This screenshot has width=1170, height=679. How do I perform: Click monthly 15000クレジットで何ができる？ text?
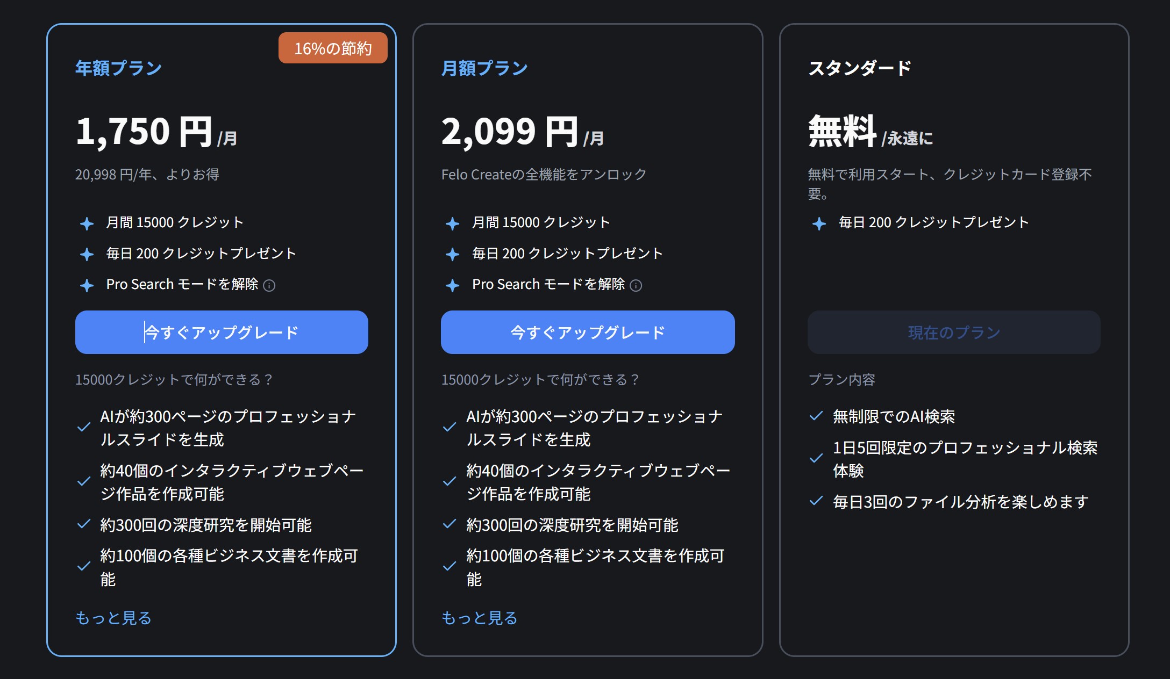pyautogui.click(x=540, y=380)
